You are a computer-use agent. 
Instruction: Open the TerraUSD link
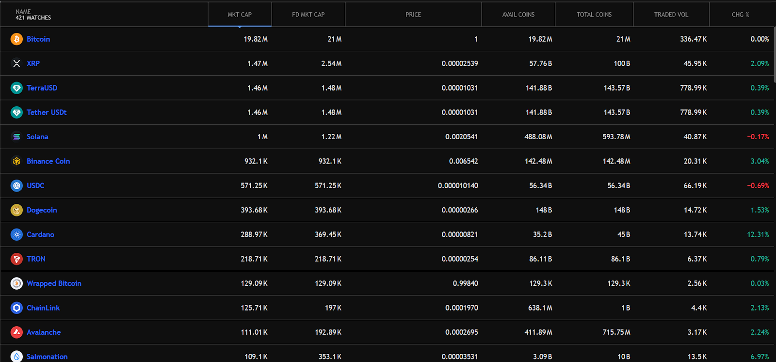(x=42, y=88)
